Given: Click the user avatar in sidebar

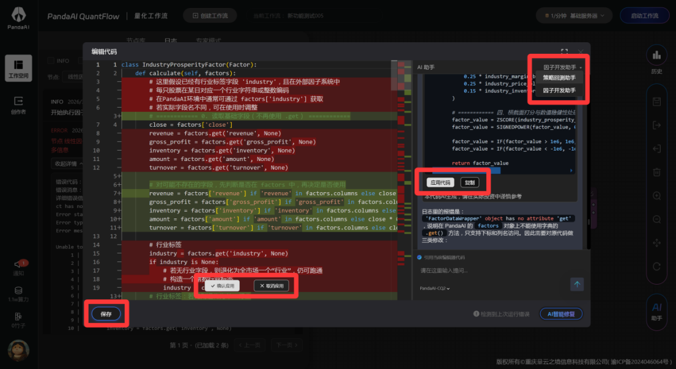Looking at the screenshot, I should (x=18, y=349).
